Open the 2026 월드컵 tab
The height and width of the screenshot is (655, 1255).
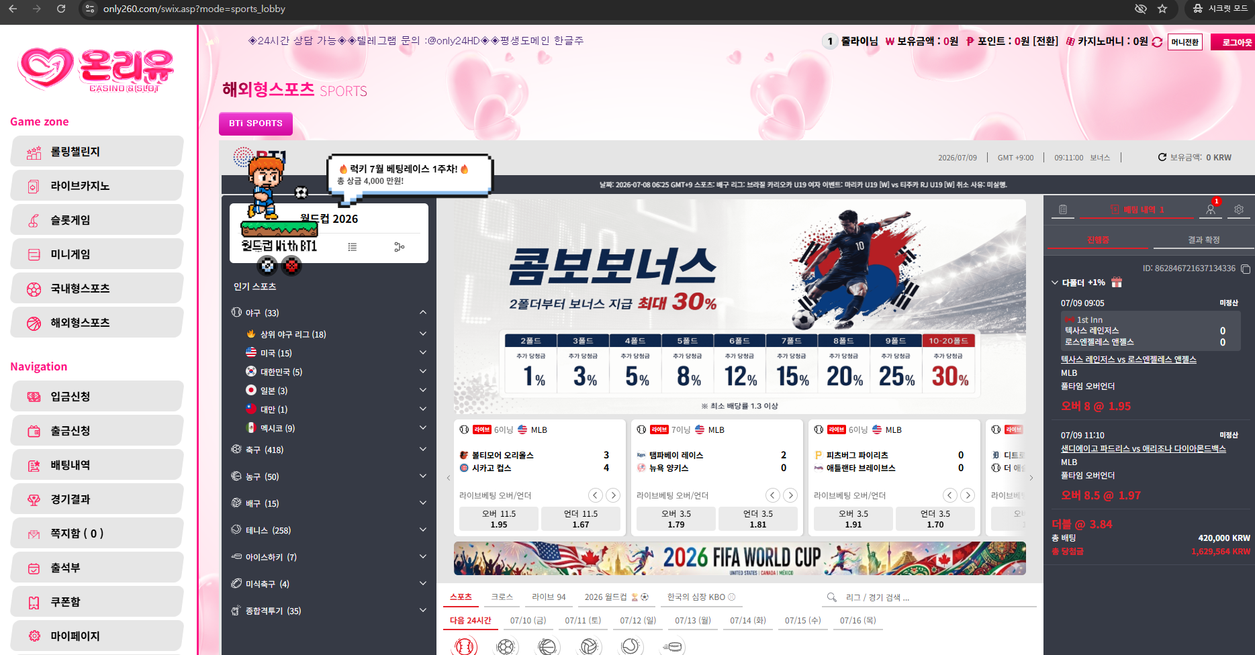616,597
